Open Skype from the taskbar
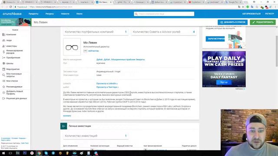The image size is (278, 156). (x=46, y=153)
